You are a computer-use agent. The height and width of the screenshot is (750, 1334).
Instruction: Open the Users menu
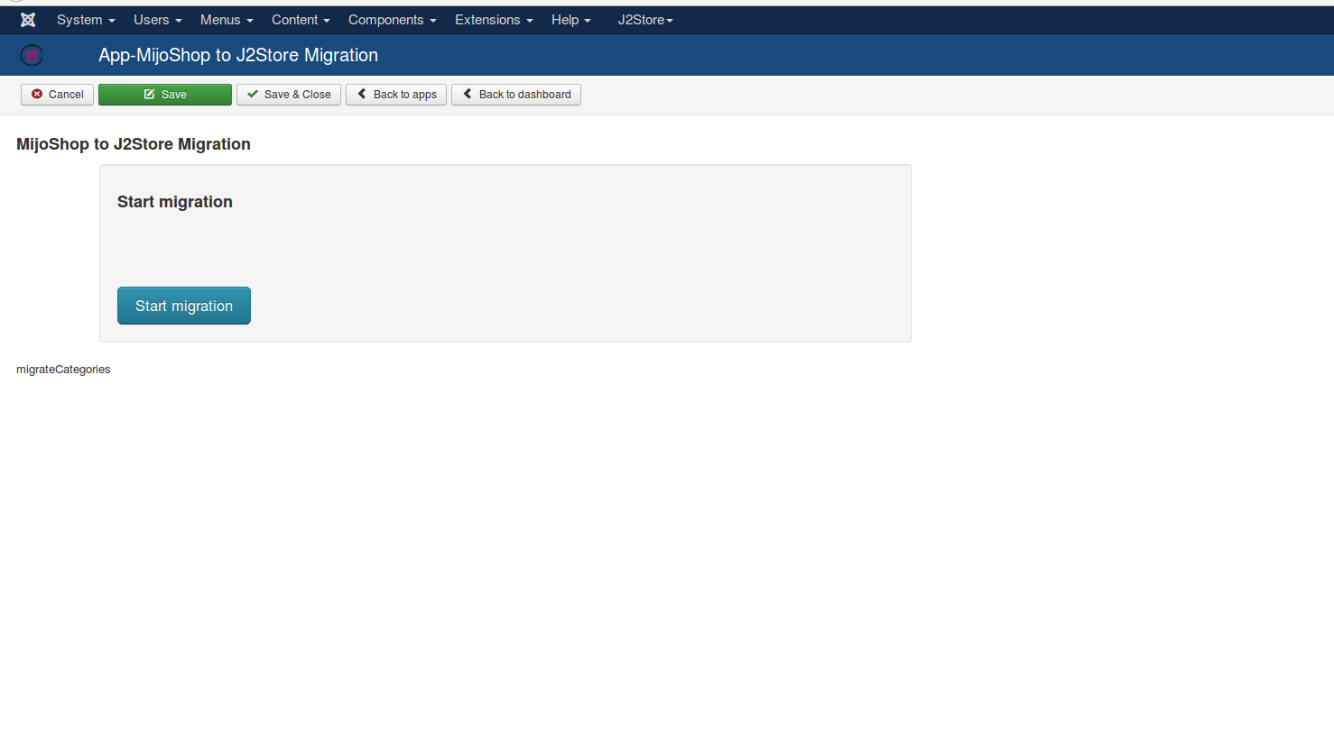(158, 20)
